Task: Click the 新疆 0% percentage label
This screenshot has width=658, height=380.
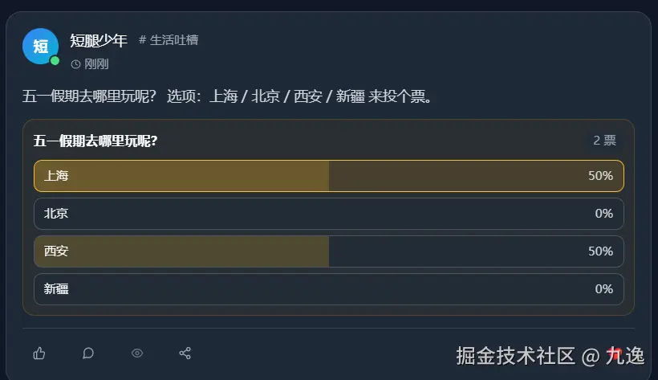Action: tap(603, 289)
